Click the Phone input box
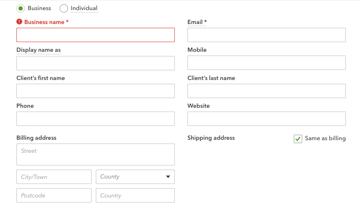Screen dimensions: 361x213 (x=95, y=119)
